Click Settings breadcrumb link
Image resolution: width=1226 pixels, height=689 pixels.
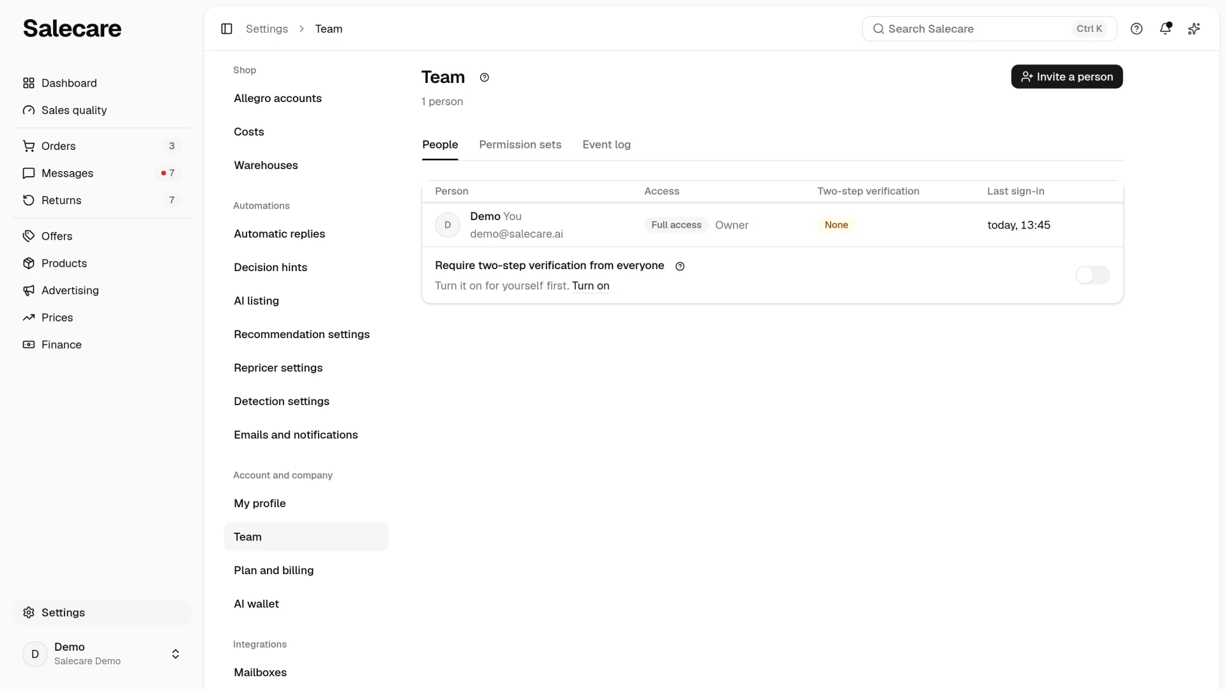(267, 29)
